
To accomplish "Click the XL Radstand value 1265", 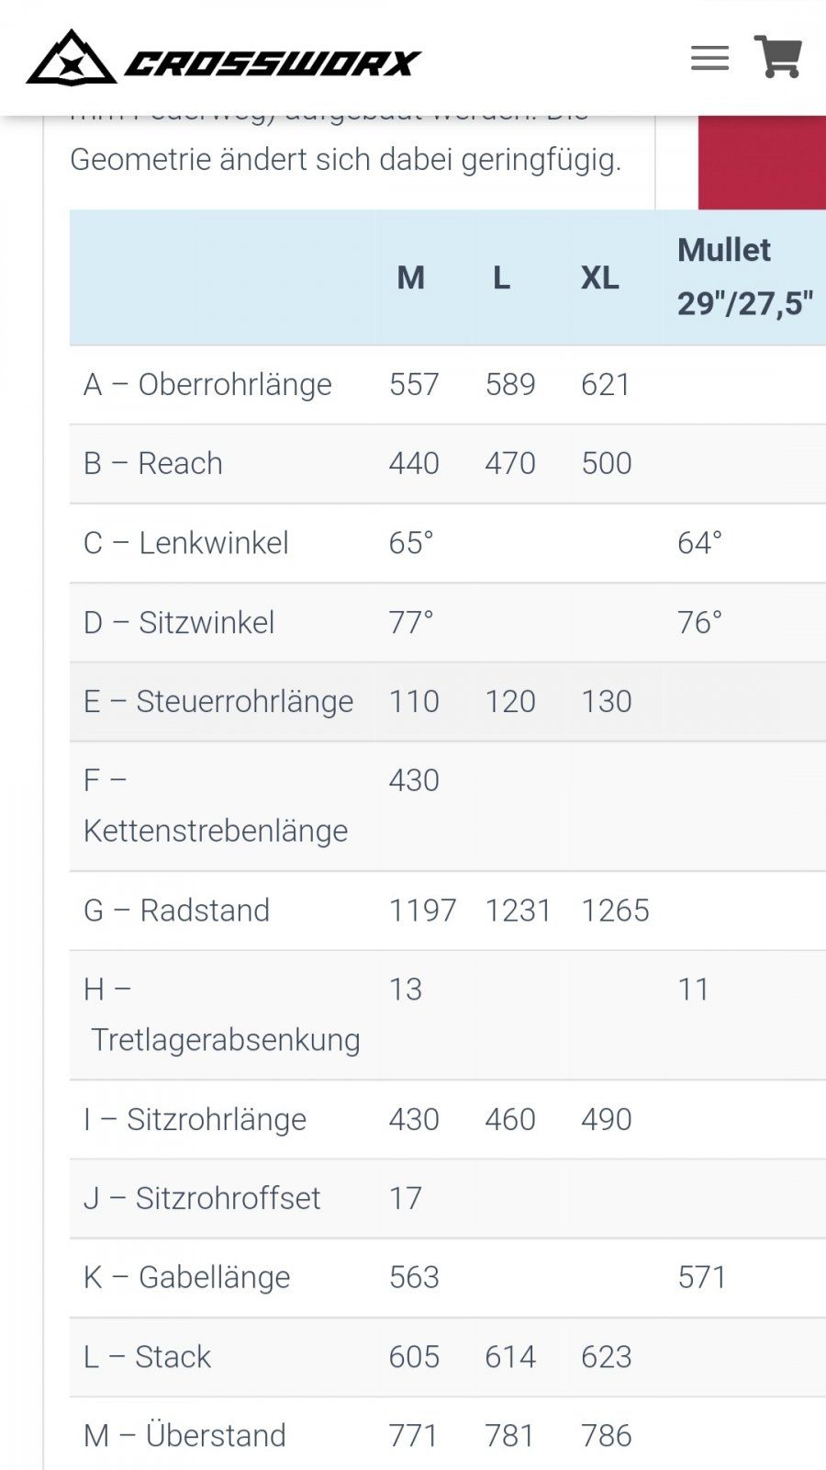I will (x=615, y=910).
